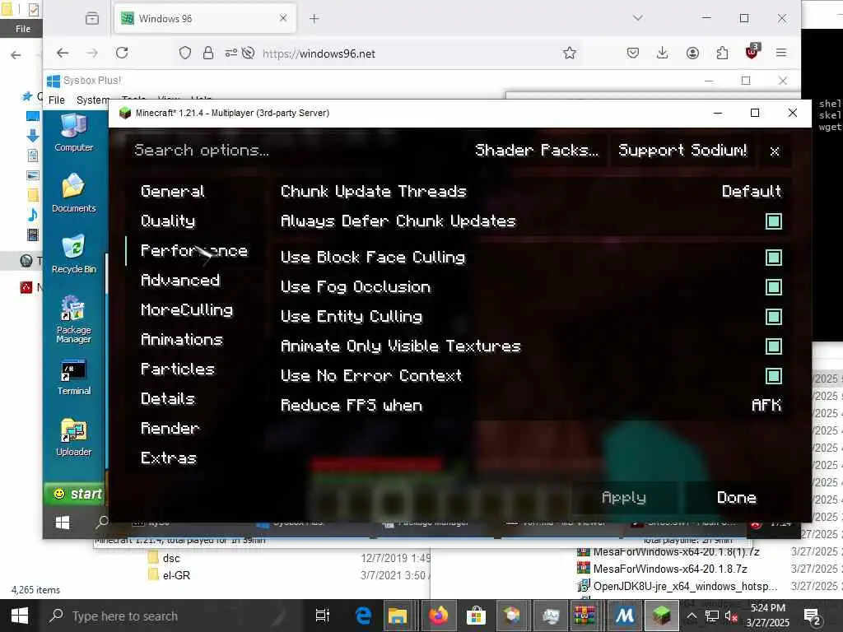Viewport: 843px width, 632px height.
Task: Open the notification center icon
Action: pyautogui.click(x=812, y=616)
